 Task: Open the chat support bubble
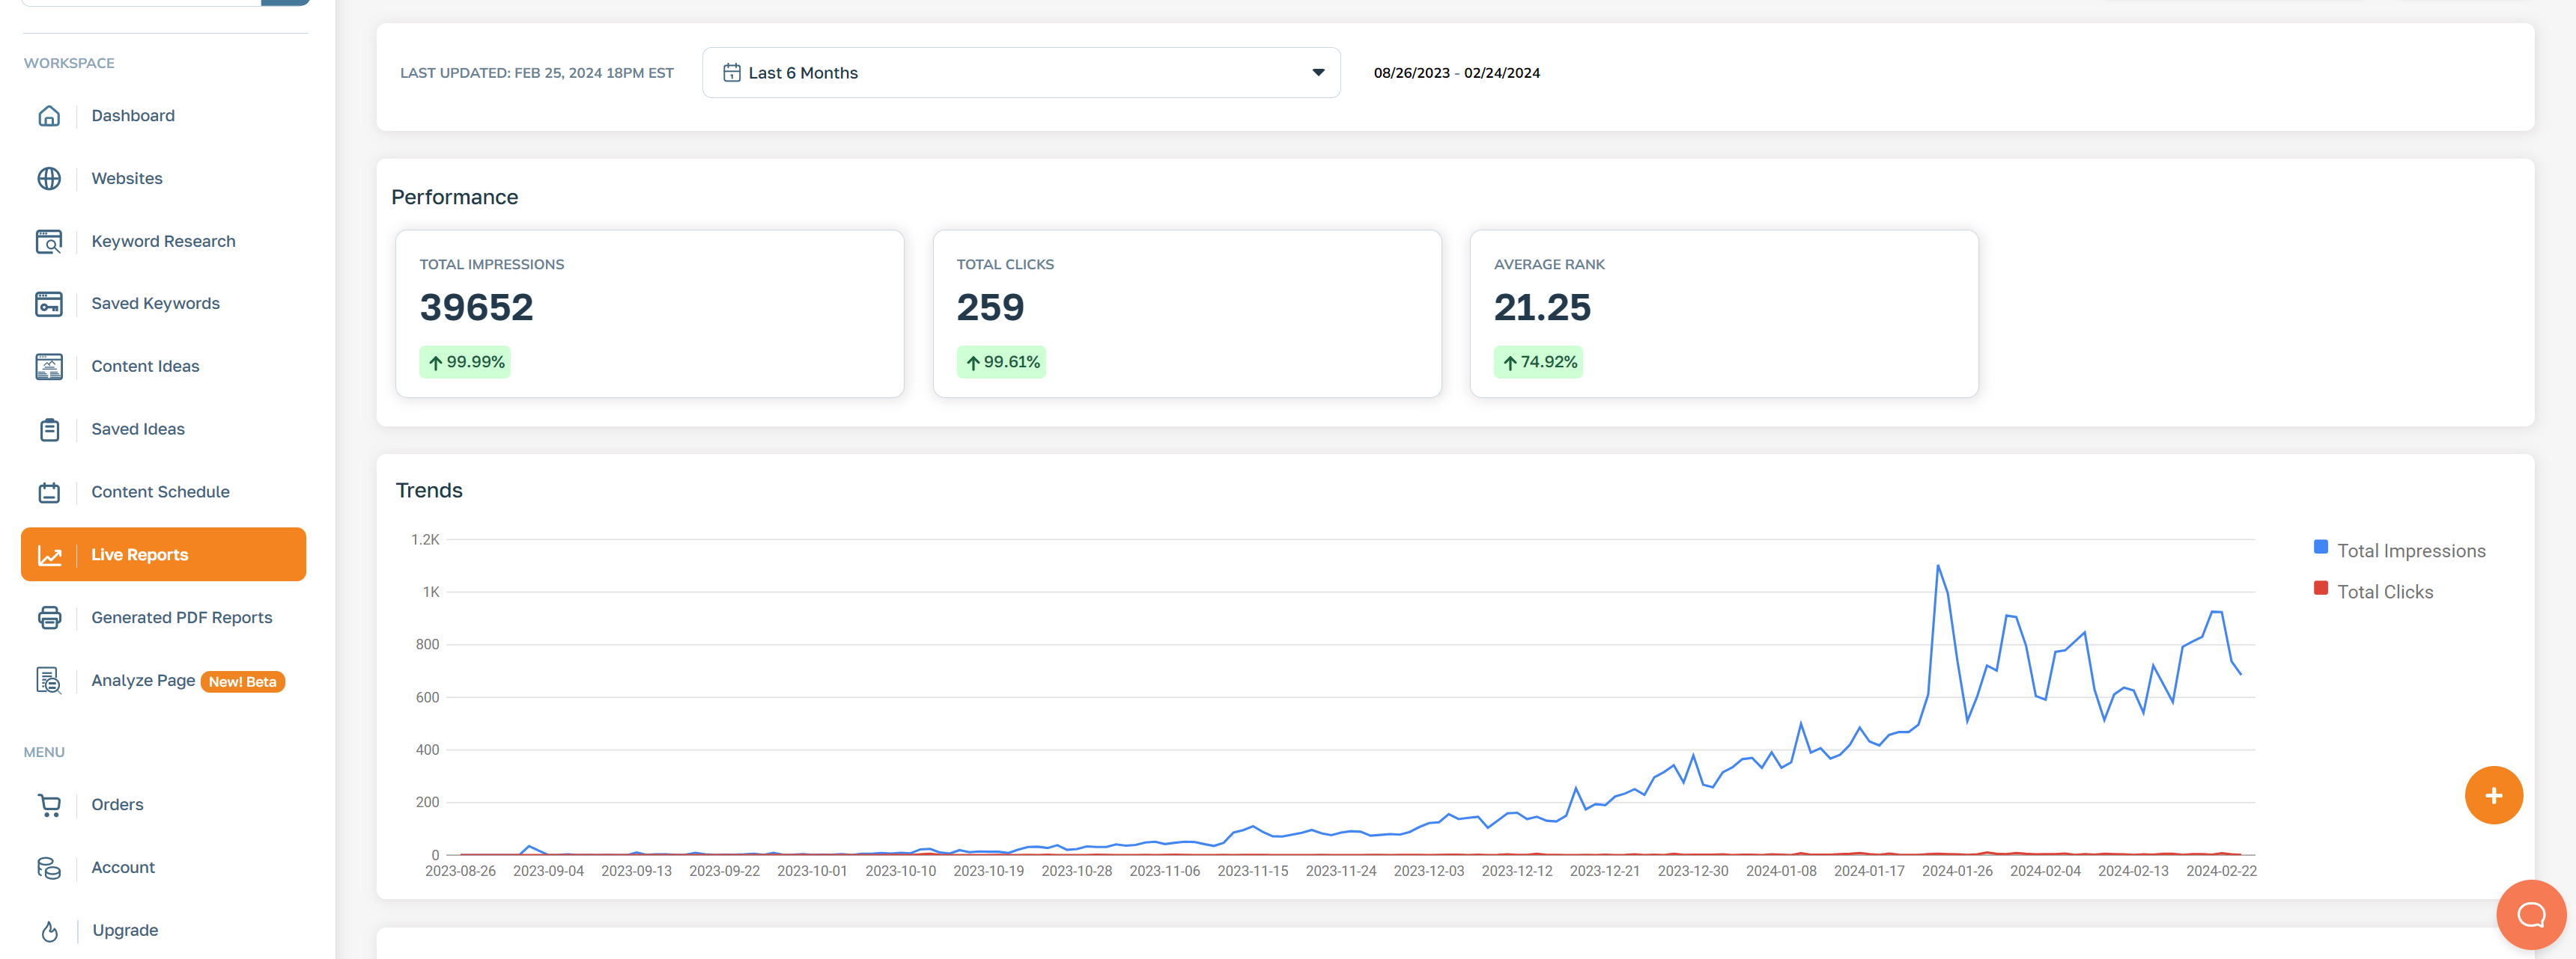(2530, 914)
